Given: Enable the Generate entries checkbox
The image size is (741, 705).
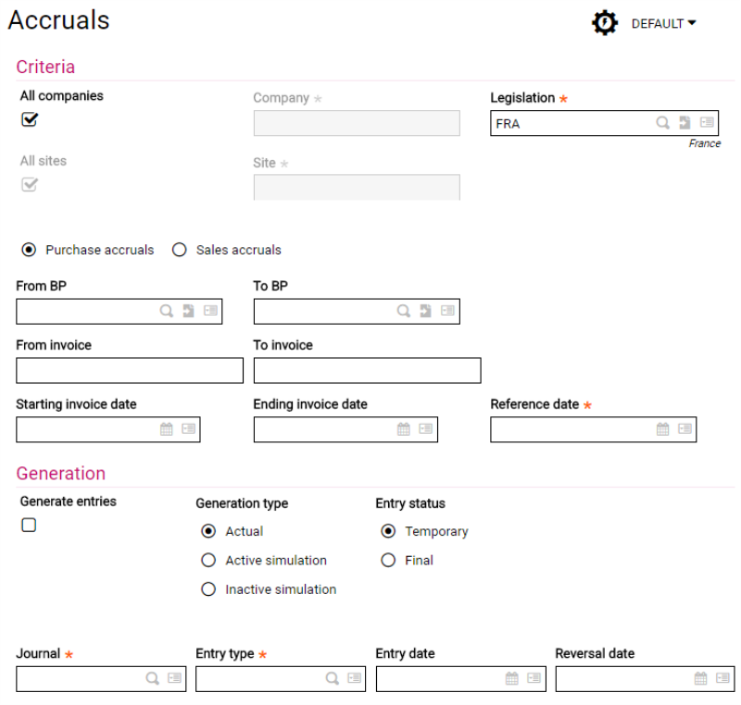Looking at the screenshot, I should [30, 526].
